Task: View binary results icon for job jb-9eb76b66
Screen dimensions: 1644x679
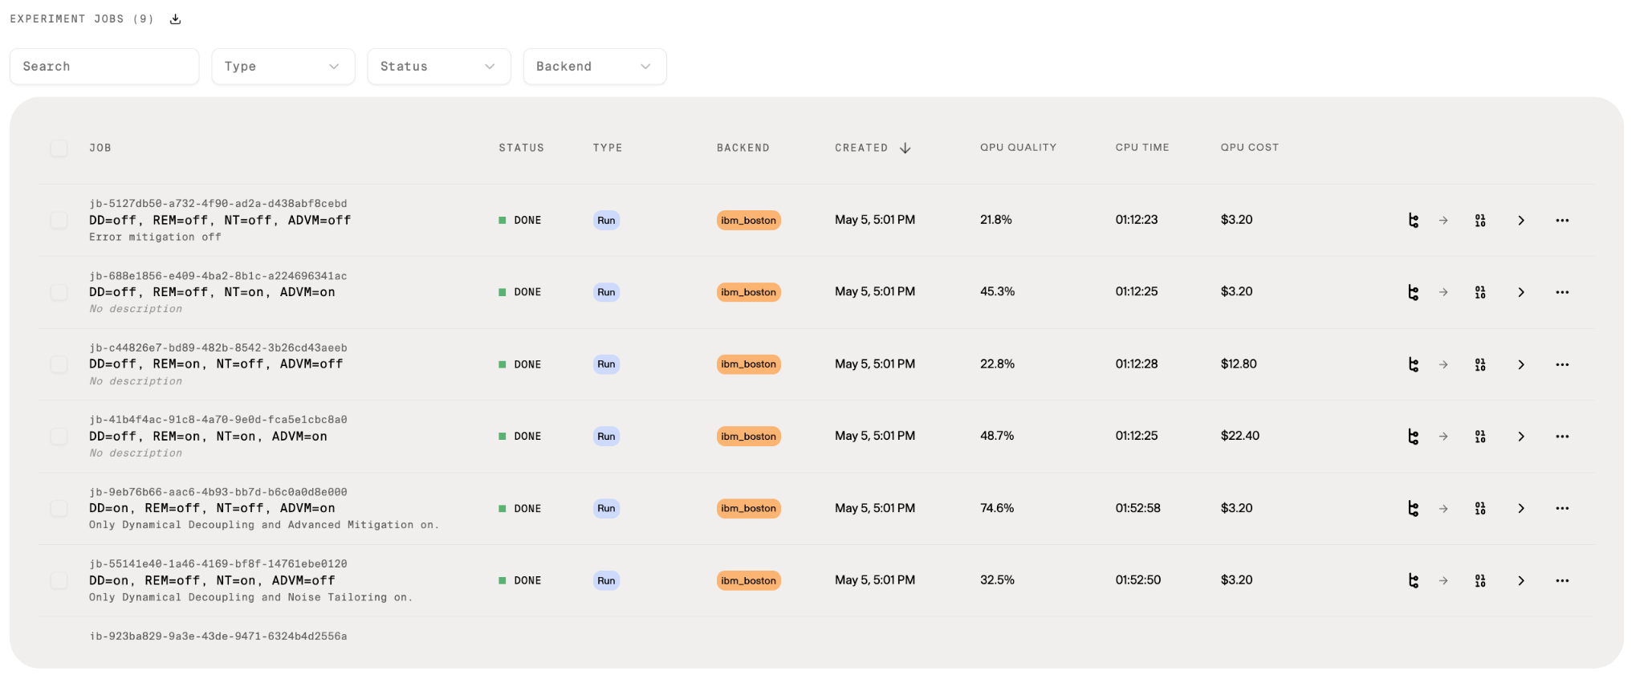Action: pyautogui.click(x=1480, y=509)
